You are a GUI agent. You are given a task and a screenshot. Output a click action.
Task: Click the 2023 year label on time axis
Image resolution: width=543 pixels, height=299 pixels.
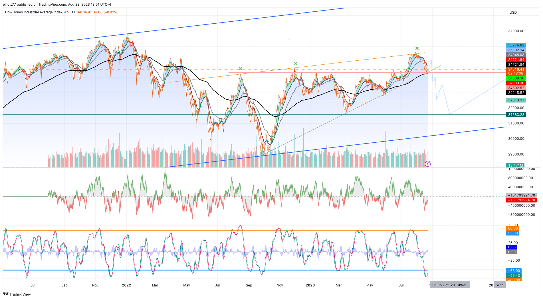[310, 285]
